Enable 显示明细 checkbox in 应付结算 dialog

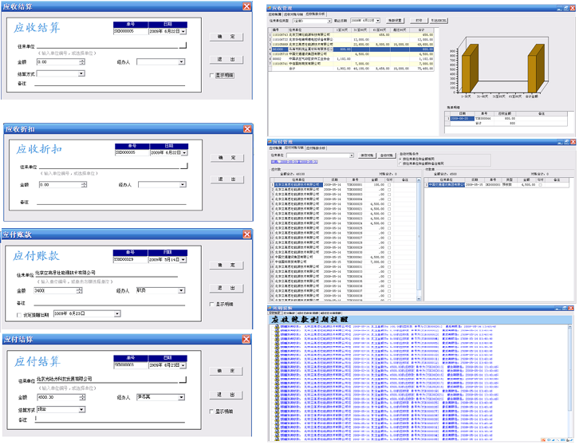(x=211, y=412)
